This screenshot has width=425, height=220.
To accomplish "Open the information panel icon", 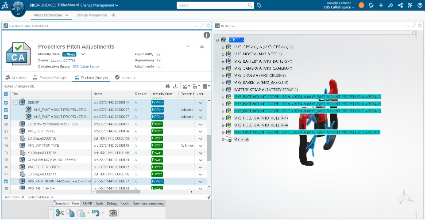I will point(207,35).
